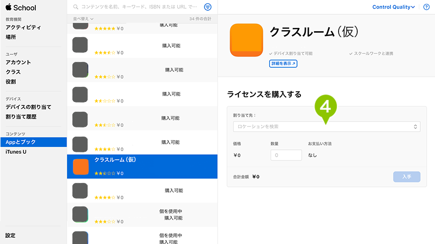Open 役割 in the sidebar
The width and height of the screenshot is (435, 244).
pyautogui.click(x=11, y=81)
